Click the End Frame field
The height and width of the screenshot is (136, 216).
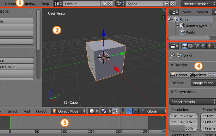pos(208,122)
